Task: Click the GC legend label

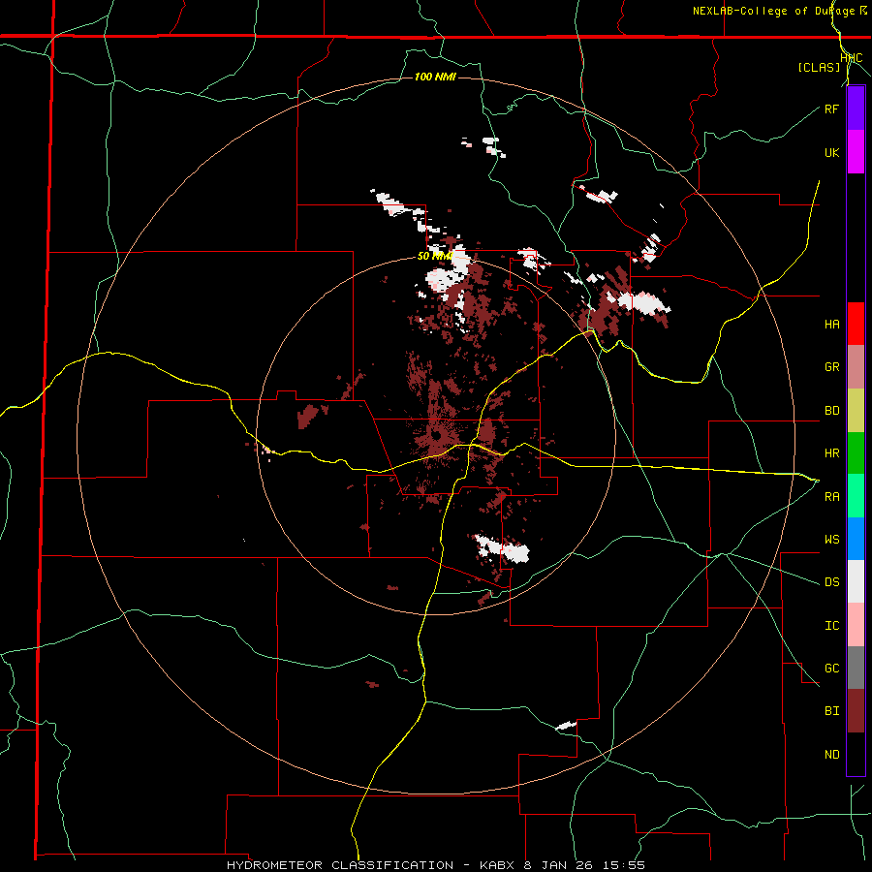Action: click(x=831, y=669)
